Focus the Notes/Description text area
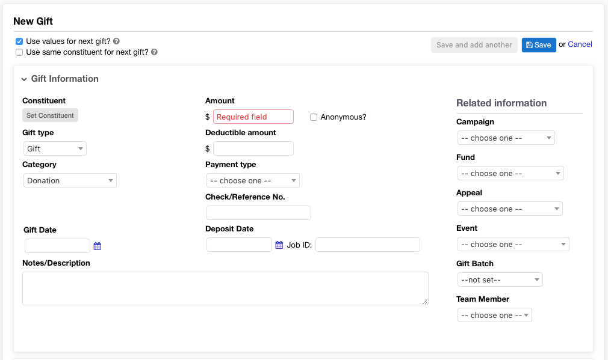 pos(225,288)
